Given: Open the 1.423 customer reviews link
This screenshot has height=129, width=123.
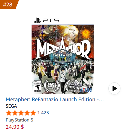Looking at the screenshot, I should pyautogui.click(x=43, y=113).
